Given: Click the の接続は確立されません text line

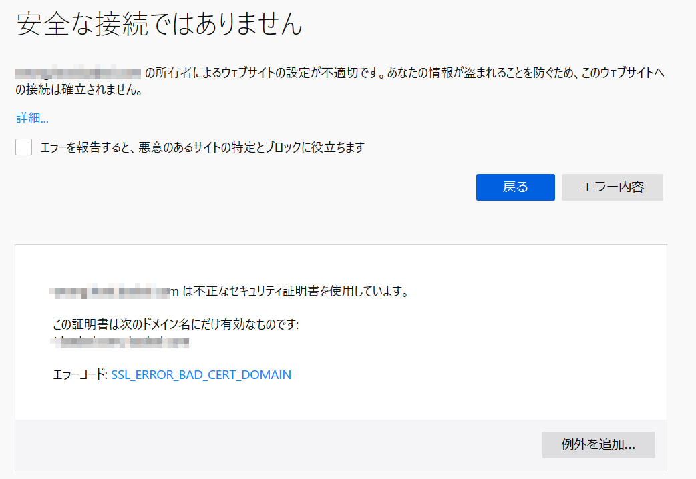Looking at the screenshot, I should 79,91.
